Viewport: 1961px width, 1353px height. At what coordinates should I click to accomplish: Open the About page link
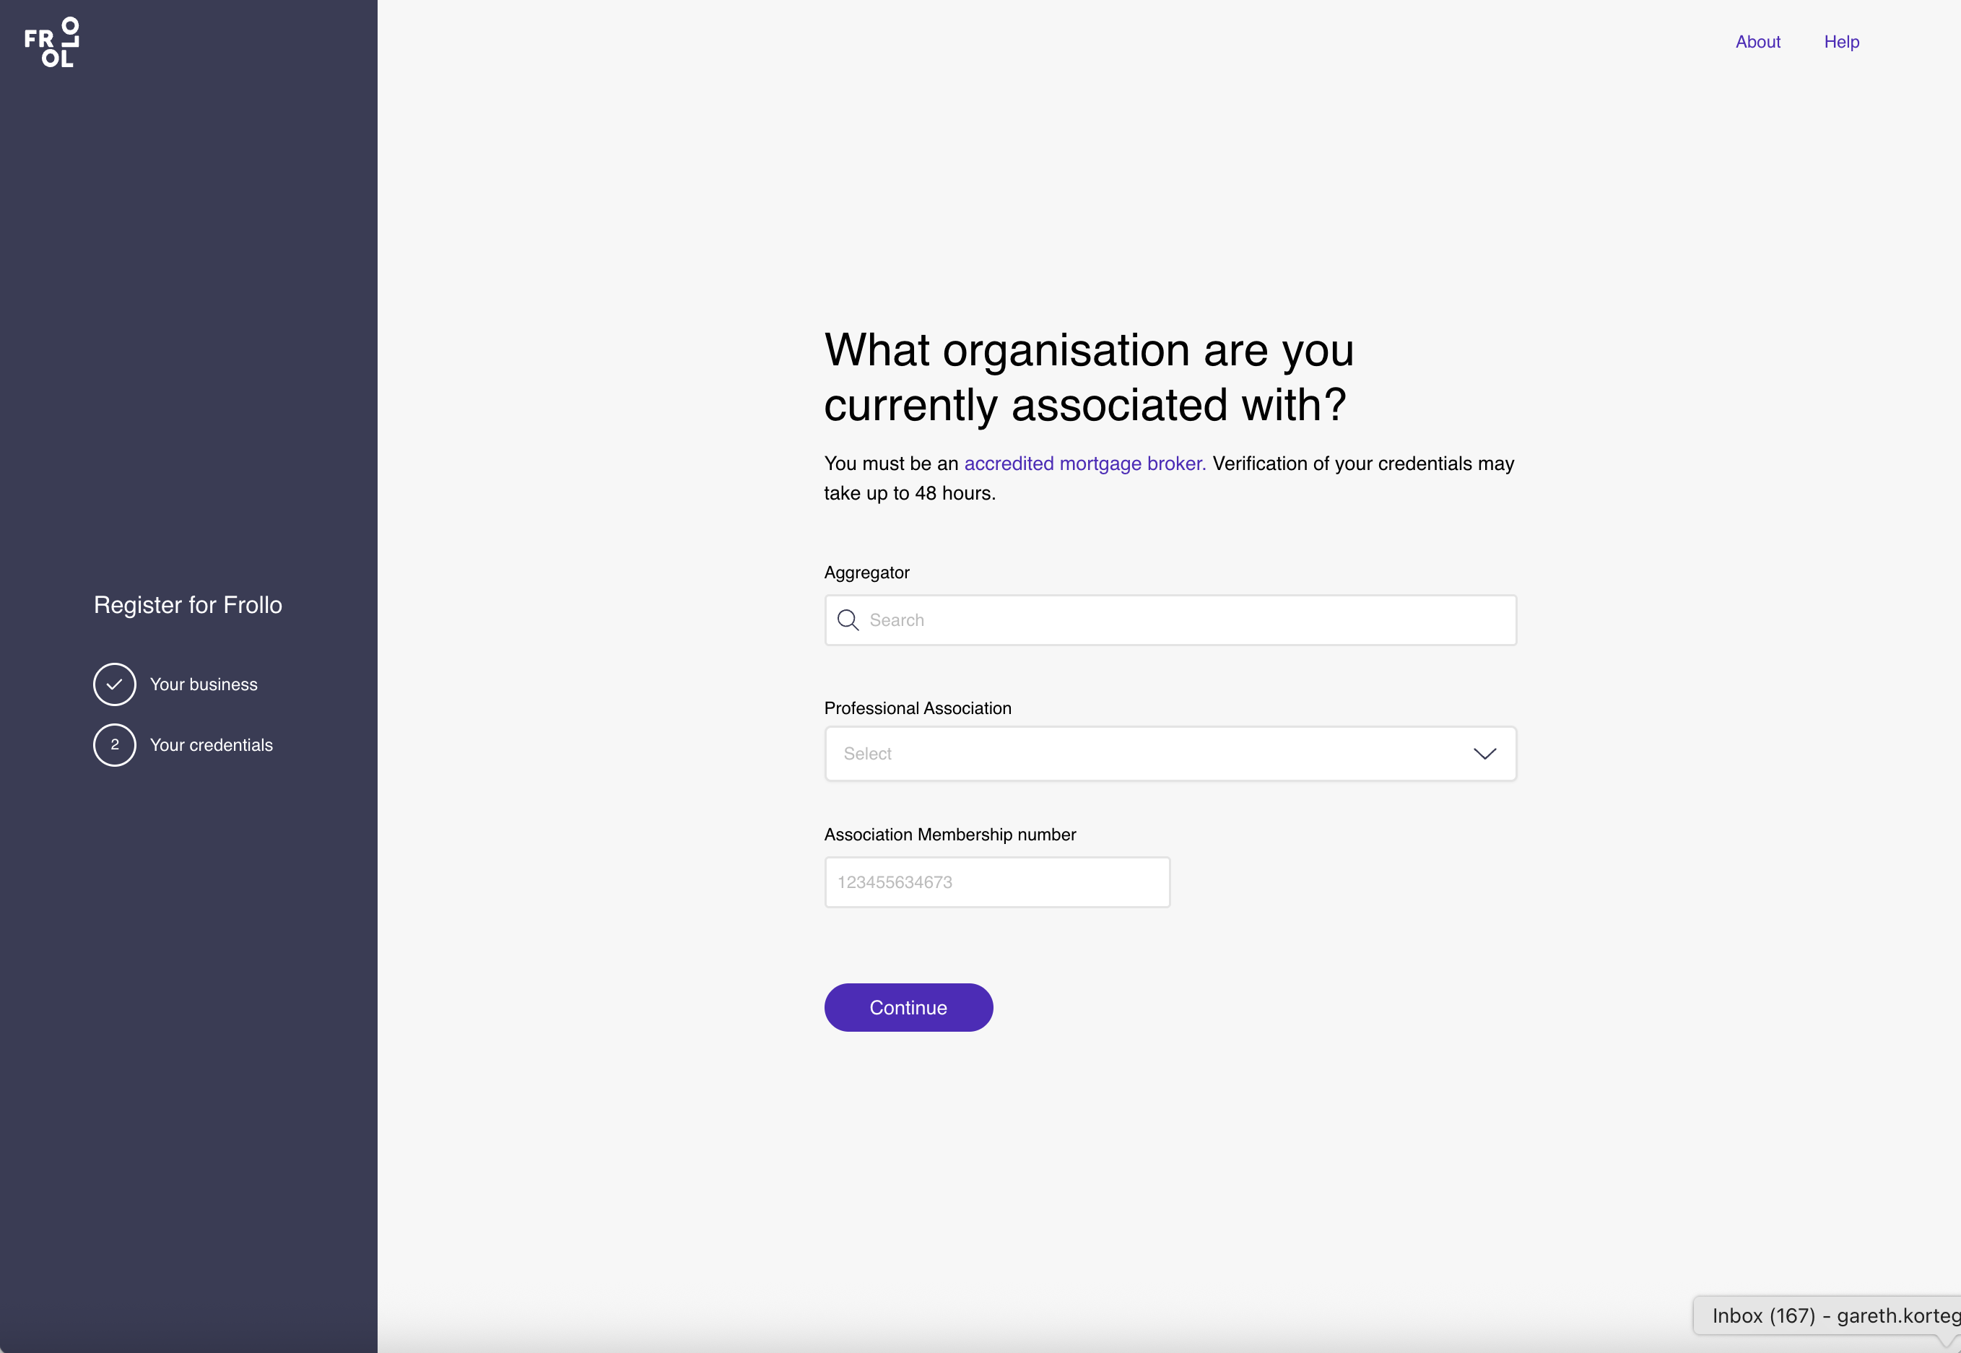1757,42
